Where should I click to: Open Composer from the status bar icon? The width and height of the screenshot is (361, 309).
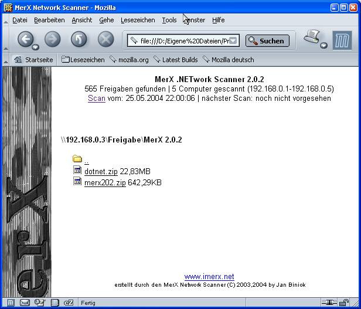point(40,303)
